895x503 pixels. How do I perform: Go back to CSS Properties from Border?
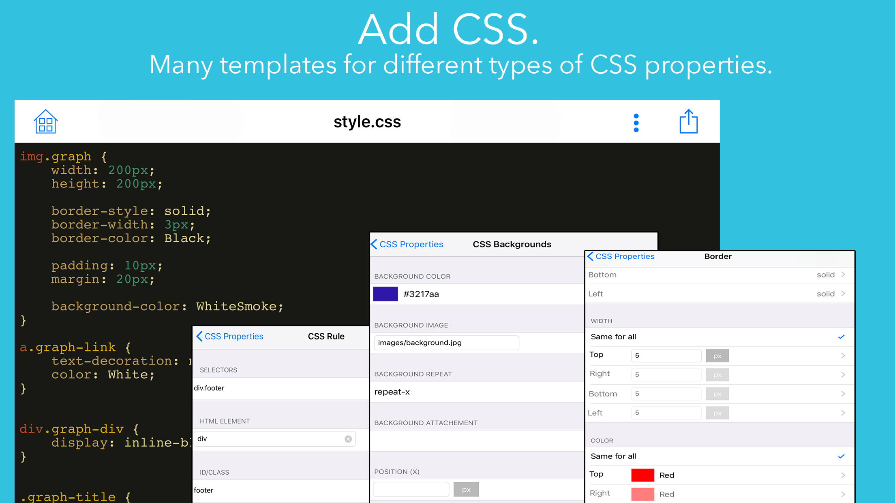click(x=625, y=256)
